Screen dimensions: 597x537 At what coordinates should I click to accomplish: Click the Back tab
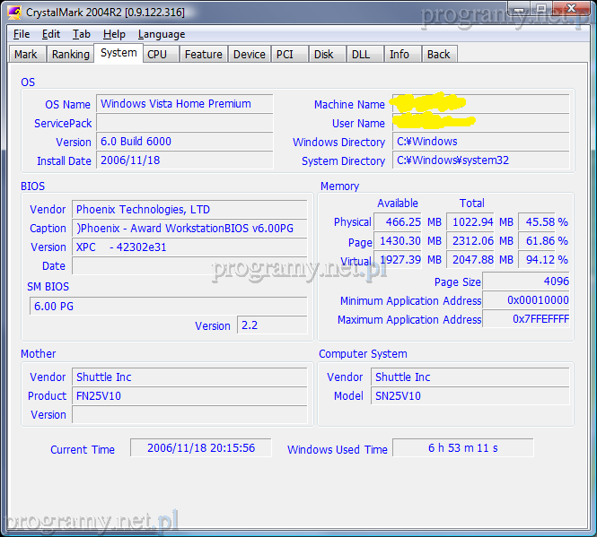tap(438, 55)
